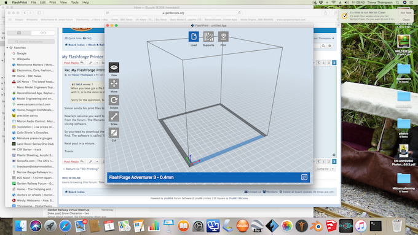Click the FAQ link on the forum page

87,38
